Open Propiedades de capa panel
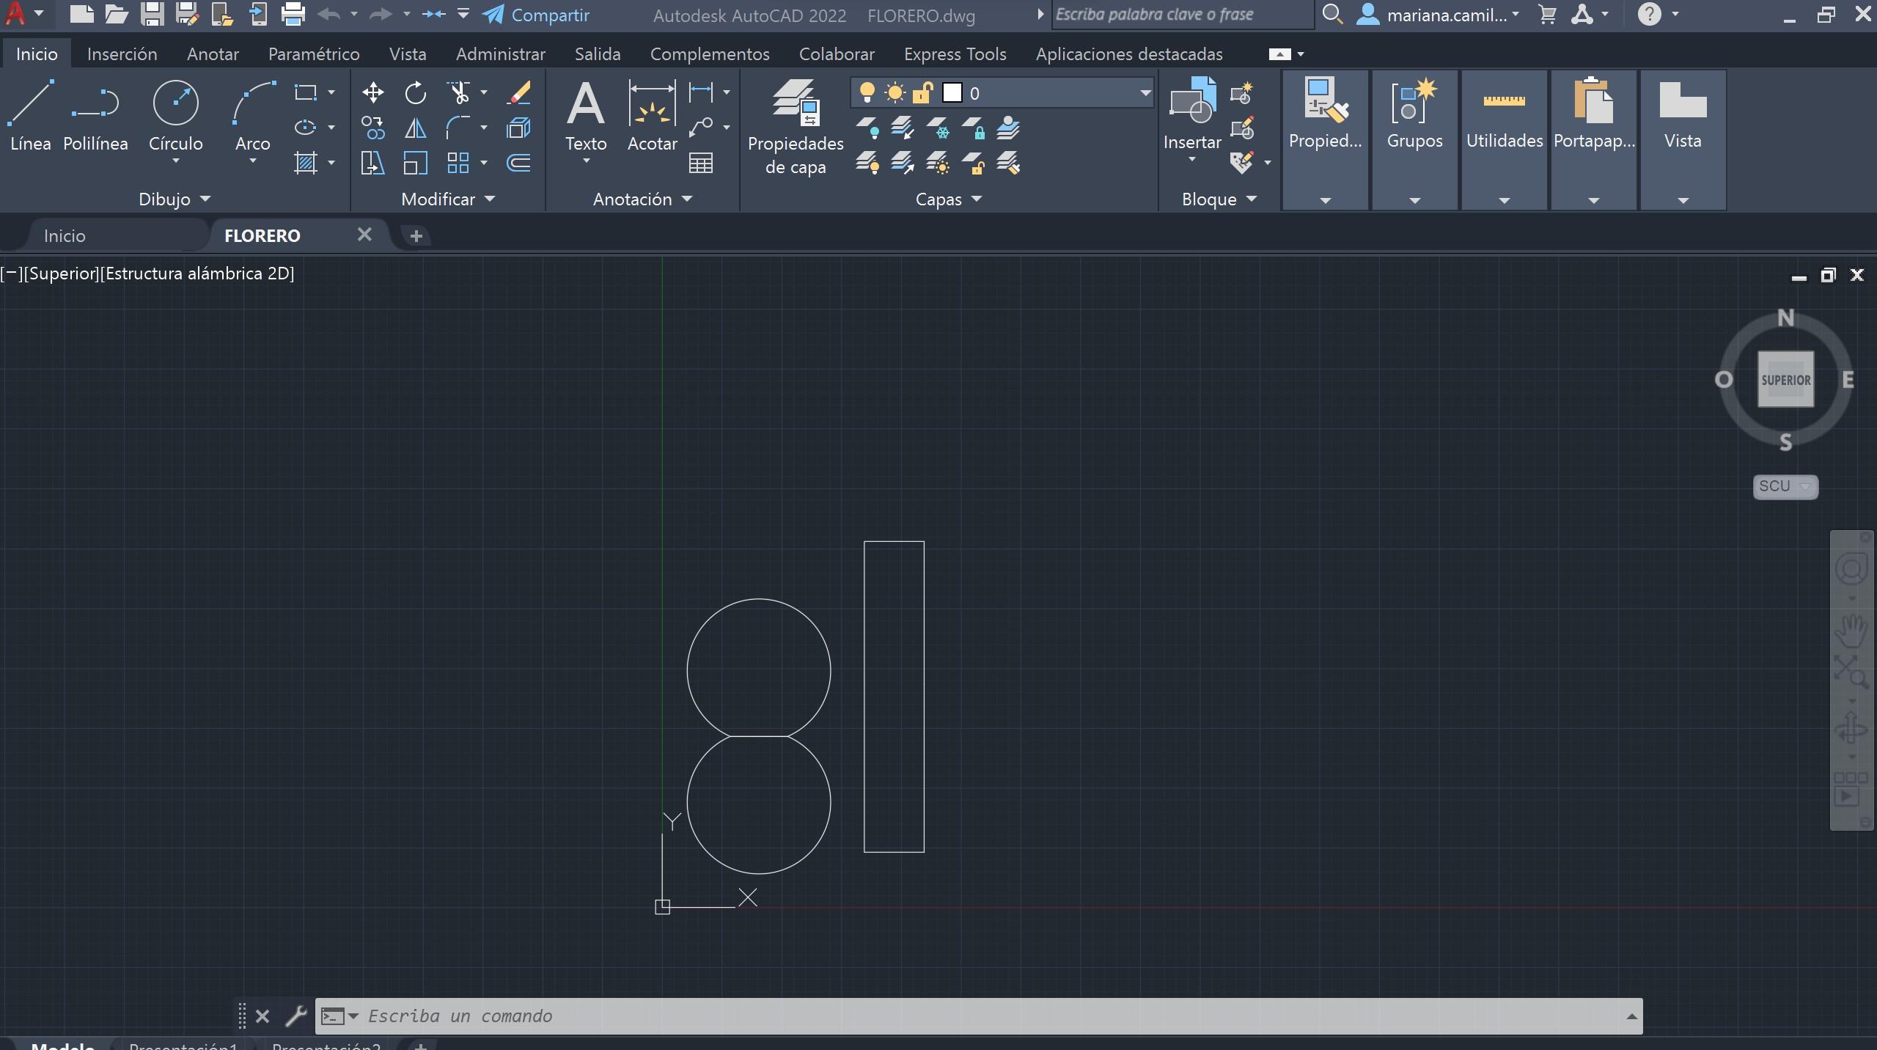Viewport: 1877px width, 1050px height. (x=796, y=126)
